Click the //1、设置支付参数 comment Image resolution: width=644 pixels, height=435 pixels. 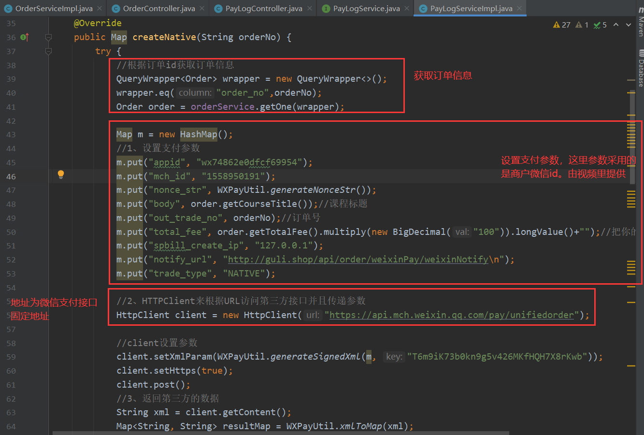[158, 148]
